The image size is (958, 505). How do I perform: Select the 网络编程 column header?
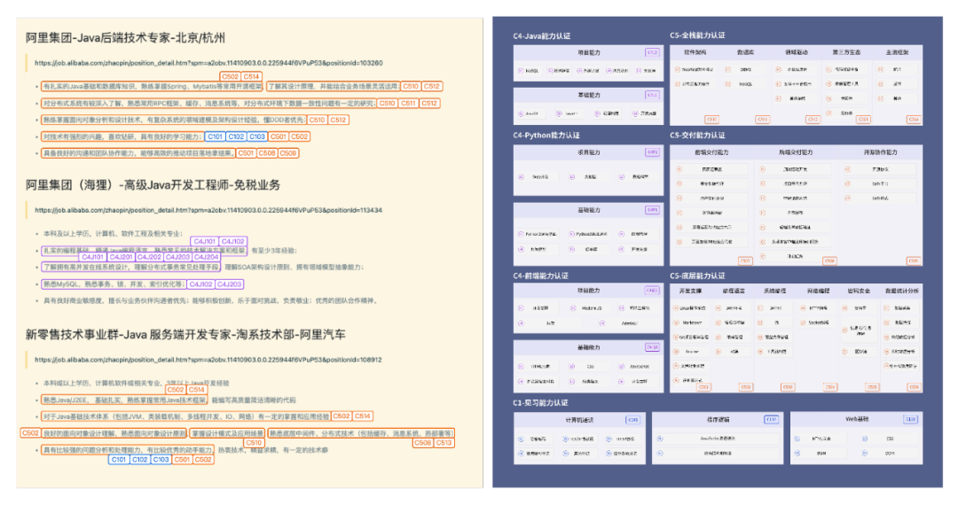point(818,291)
